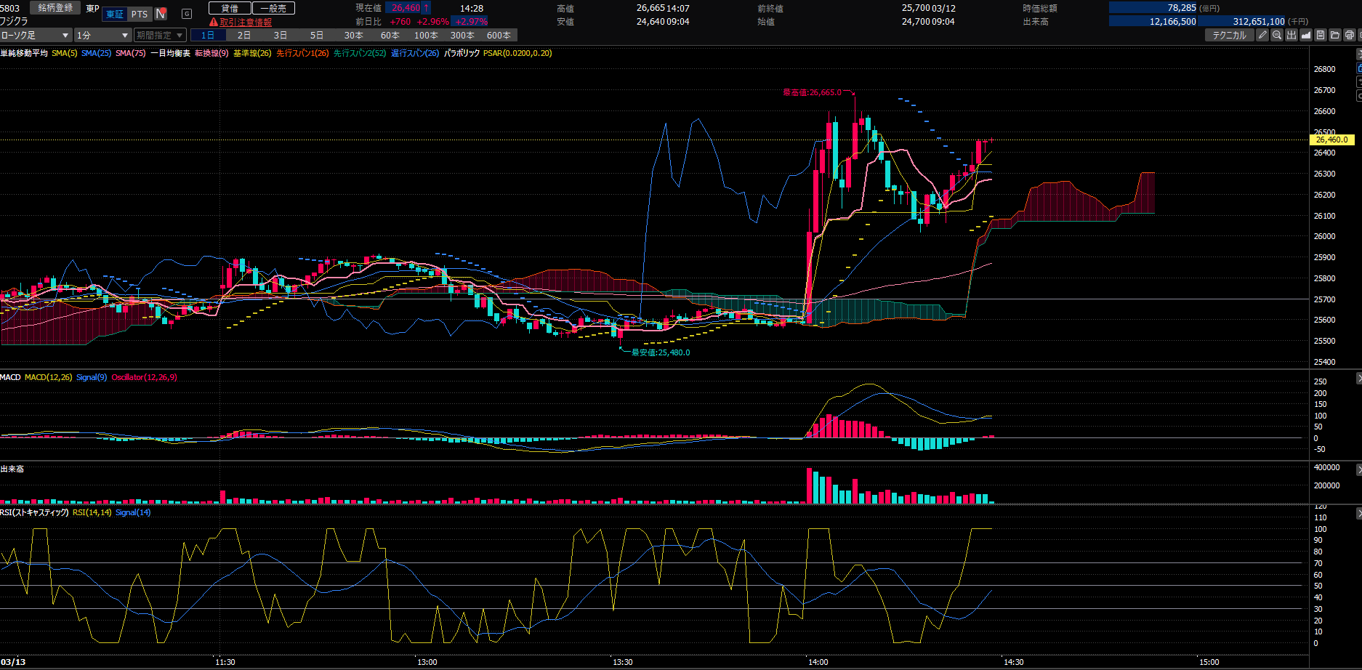Click the small G icon box
The height and width of the screenshot is (670, 1362).
click(x=187, y=14)
